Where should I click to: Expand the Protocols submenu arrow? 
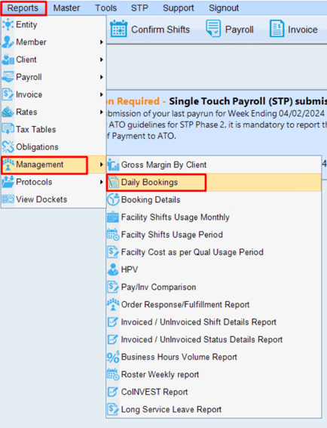pyautogui.click(x=102, y=182)
